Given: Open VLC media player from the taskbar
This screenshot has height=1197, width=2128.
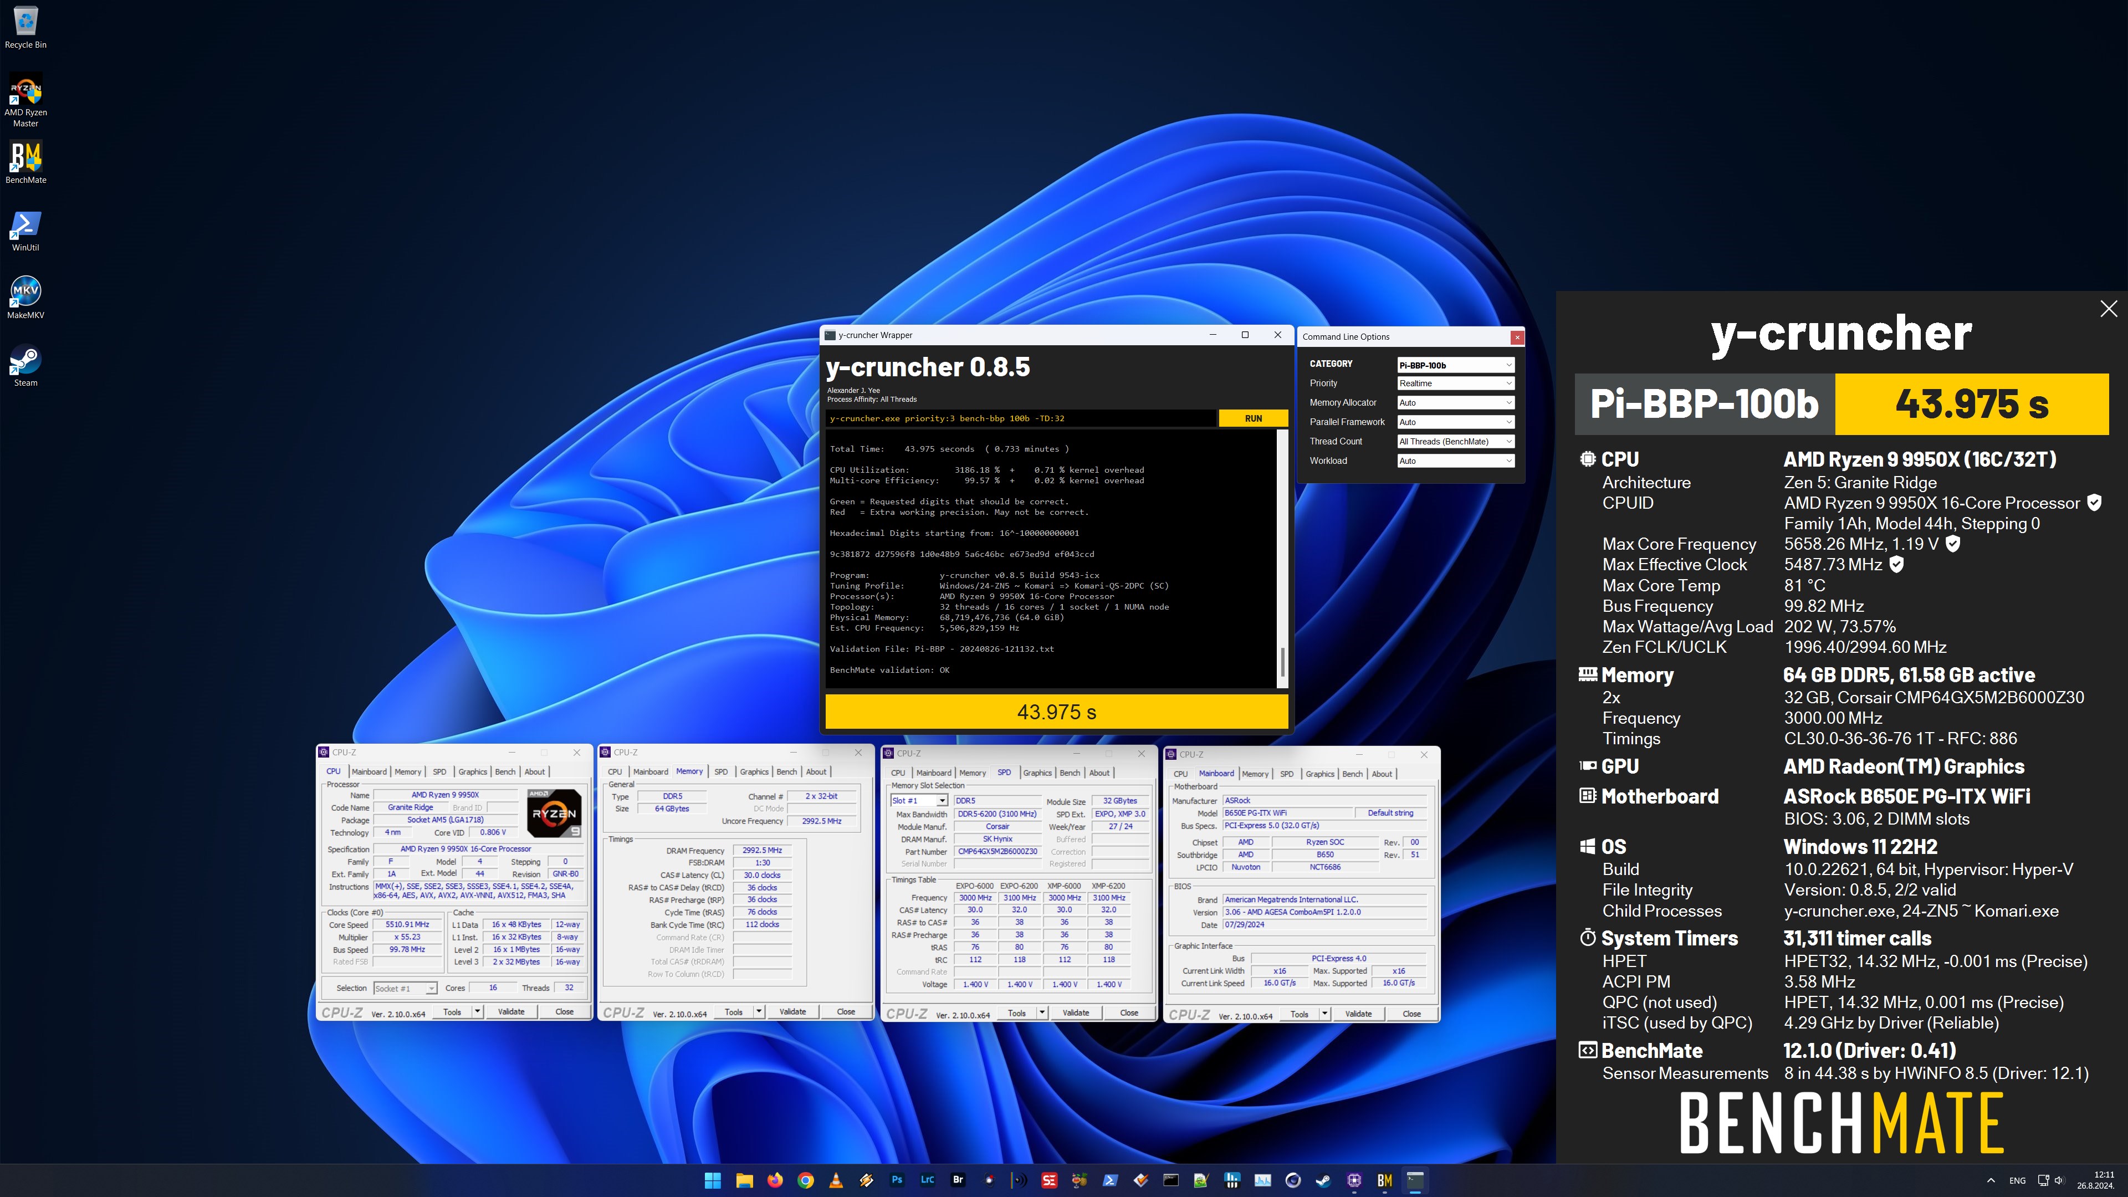Looking at the screenshot, I should 836,1180.
